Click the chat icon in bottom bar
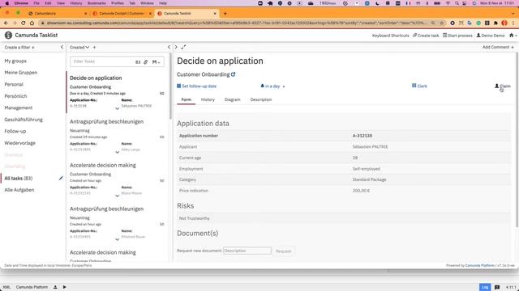The height and width of the screenshot is (291, 519). 497,287
